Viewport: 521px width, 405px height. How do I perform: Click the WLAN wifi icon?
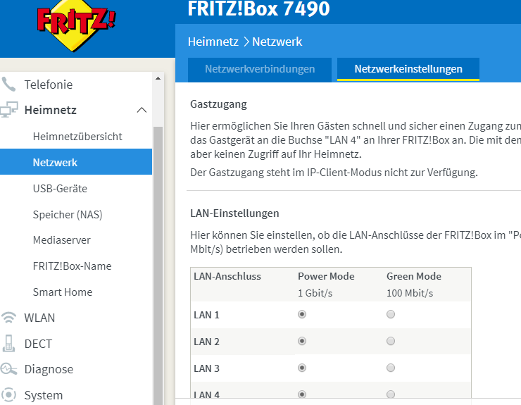click(8, 318)
